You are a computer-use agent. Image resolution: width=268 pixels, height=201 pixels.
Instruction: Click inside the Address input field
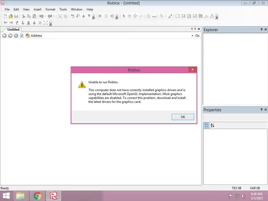click(116, 36)
